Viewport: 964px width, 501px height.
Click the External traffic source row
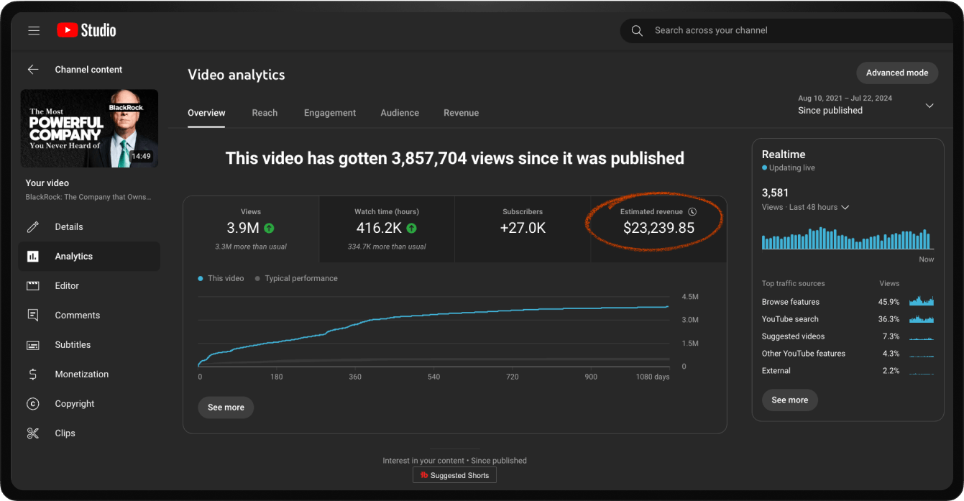click(848, 371)
